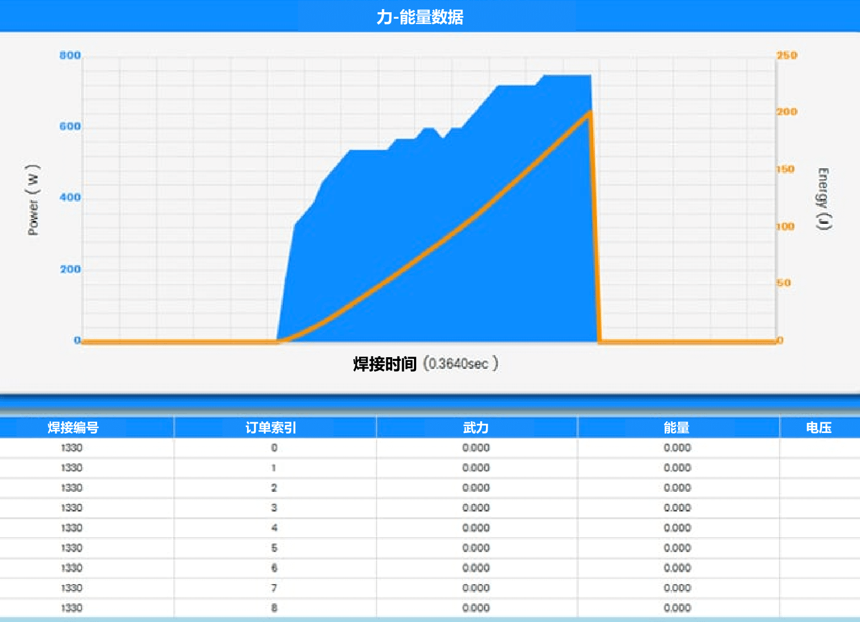Select the order index 8 cell

click(274, 608)
